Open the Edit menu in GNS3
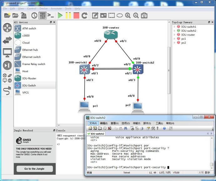This screenshot has height=181, width=216. tap(13, 8)
